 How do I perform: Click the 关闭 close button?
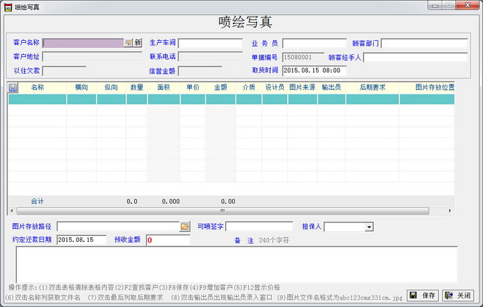pos(458,296)
